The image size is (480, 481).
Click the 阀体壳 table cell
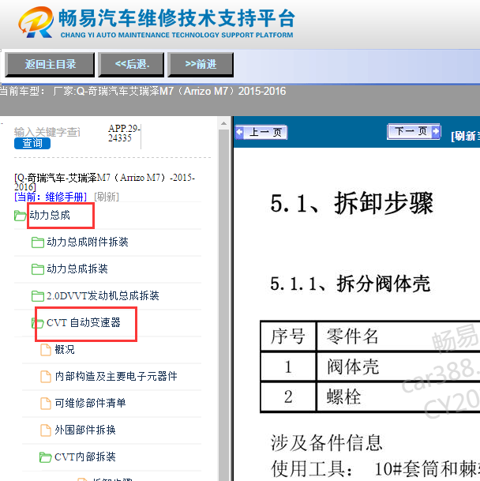pos(398,367)
